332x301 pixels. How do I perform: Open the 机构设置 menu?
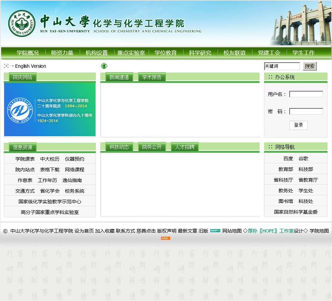(97, 53)
